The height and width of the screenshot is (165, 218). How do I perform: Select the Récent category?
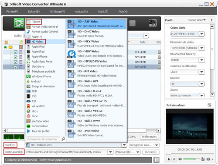click(34, 22)
